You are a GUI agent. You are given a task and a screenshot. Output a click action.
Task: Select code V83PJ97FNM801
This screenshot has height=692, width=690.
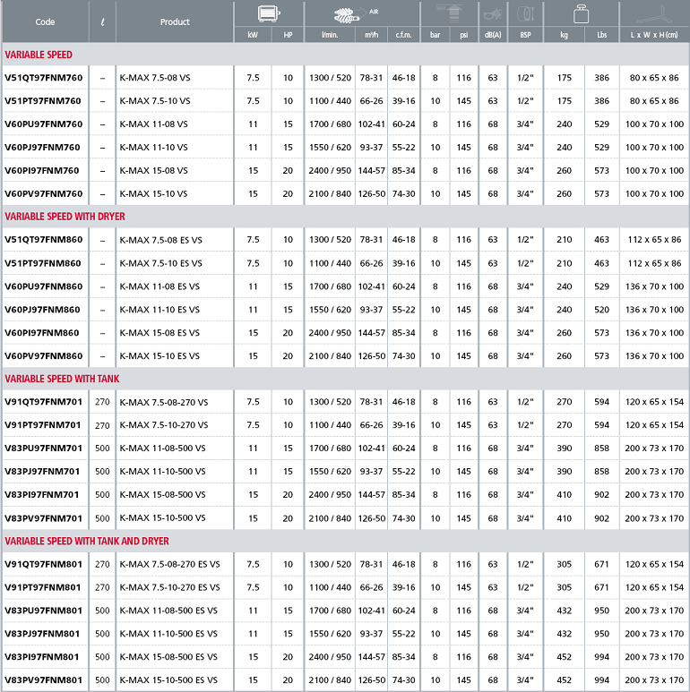click(42, 634)
